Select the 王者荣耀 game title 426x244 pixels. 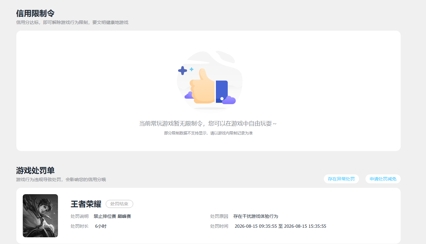86,204
